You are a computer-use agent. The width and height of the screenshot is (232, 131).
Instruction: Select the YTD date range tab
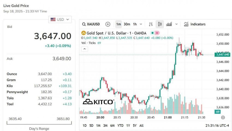click(x=120, y=126)
